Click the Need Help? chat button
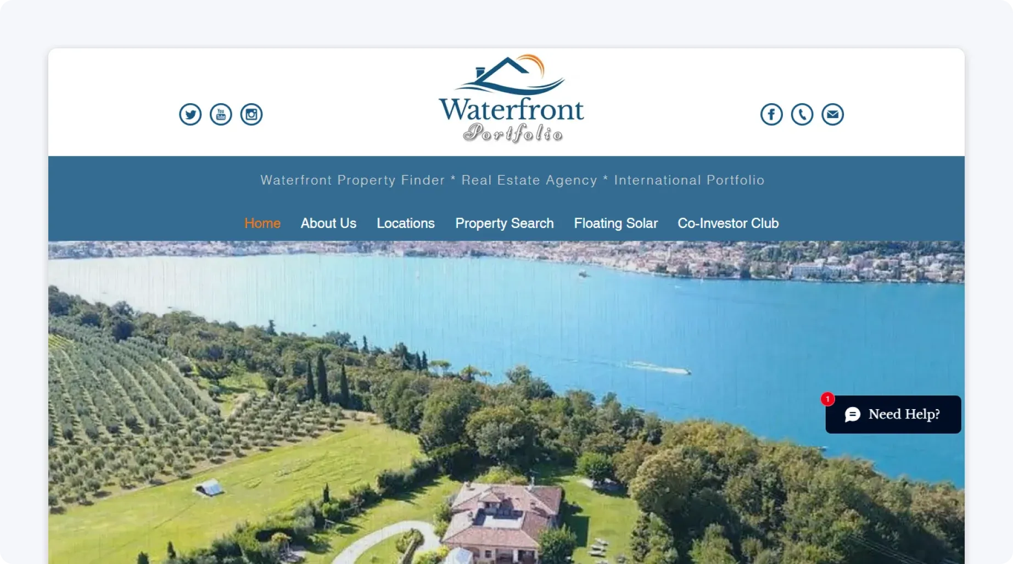This screenshot has width=1013, height=564. [x=893, y=415]
